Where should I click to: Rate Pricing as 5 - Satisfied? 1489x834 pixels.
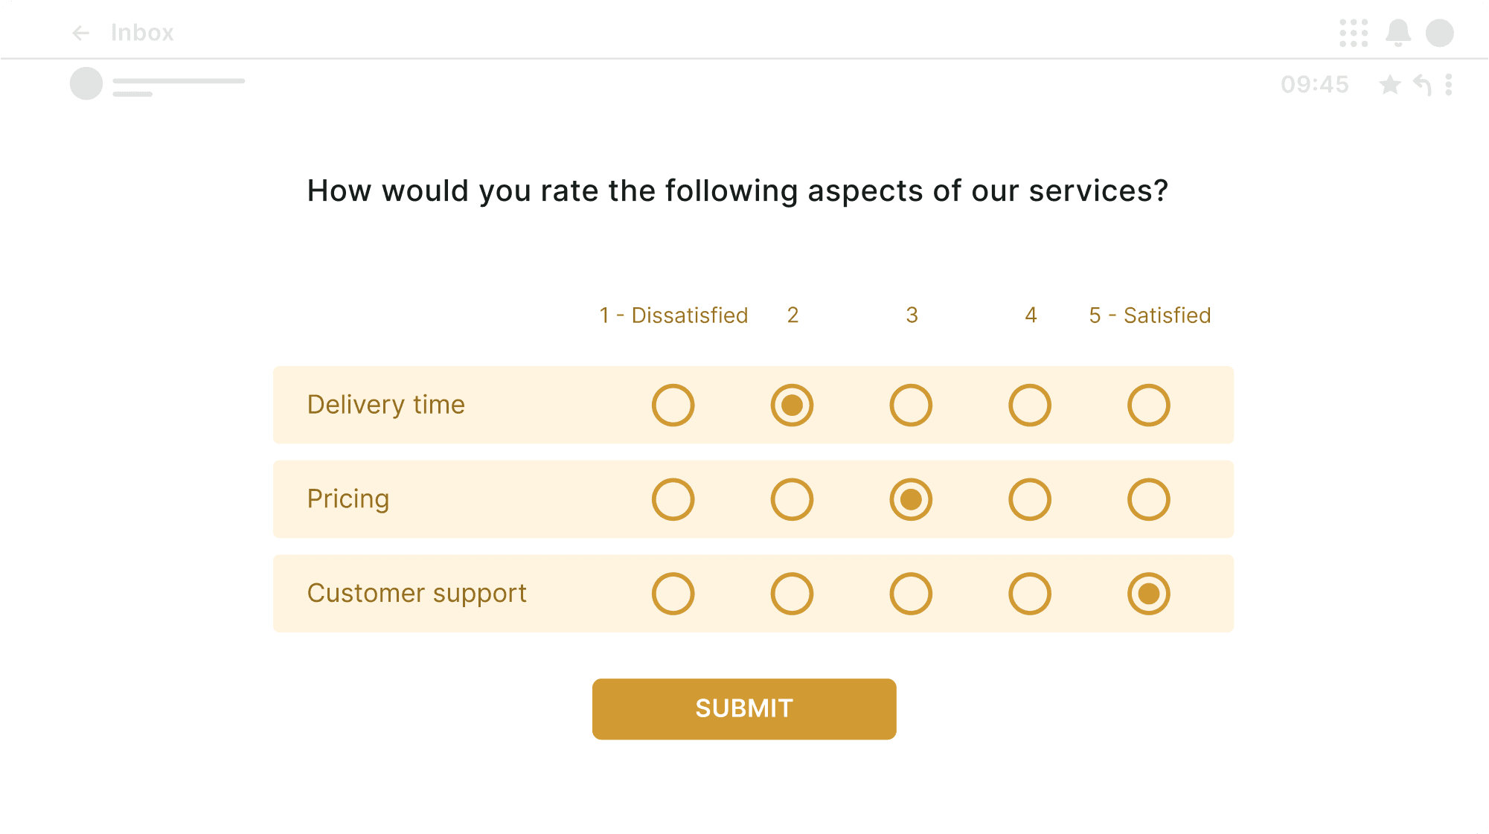[1149, 499]
